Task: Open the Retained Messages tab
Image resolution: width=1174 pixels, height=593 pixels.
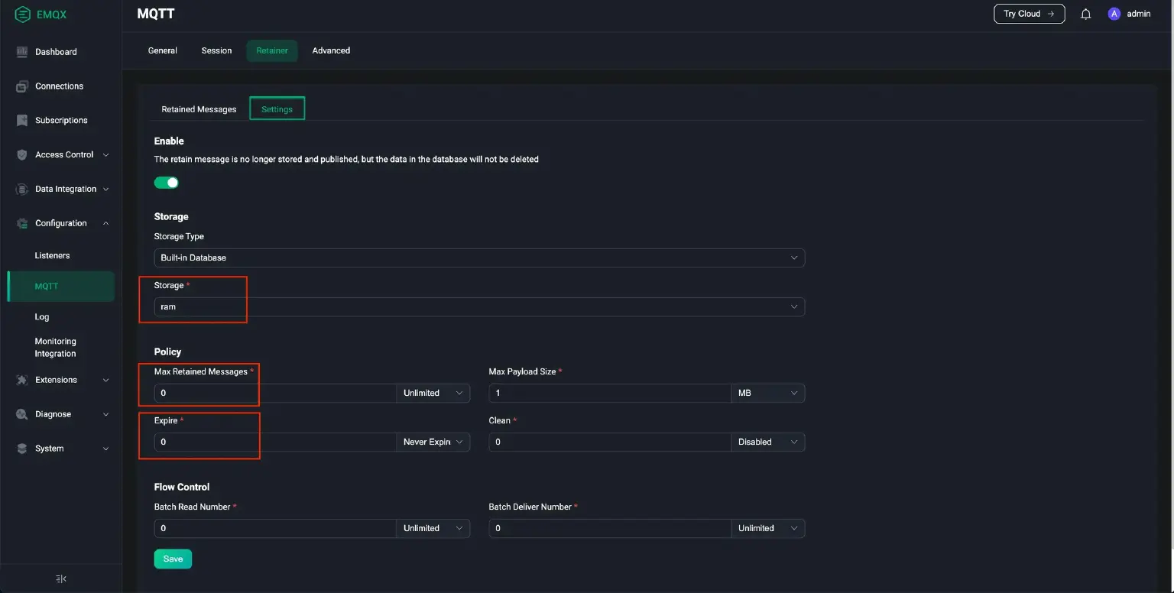Action: click(x=198, y=109)
